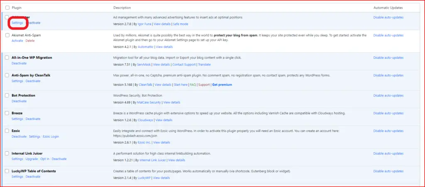The height and width of the screenshot is (187, 425).
Task: Open Settings for the Ezoic plugin
Action: pyautogui.click(x=35, y=137)
